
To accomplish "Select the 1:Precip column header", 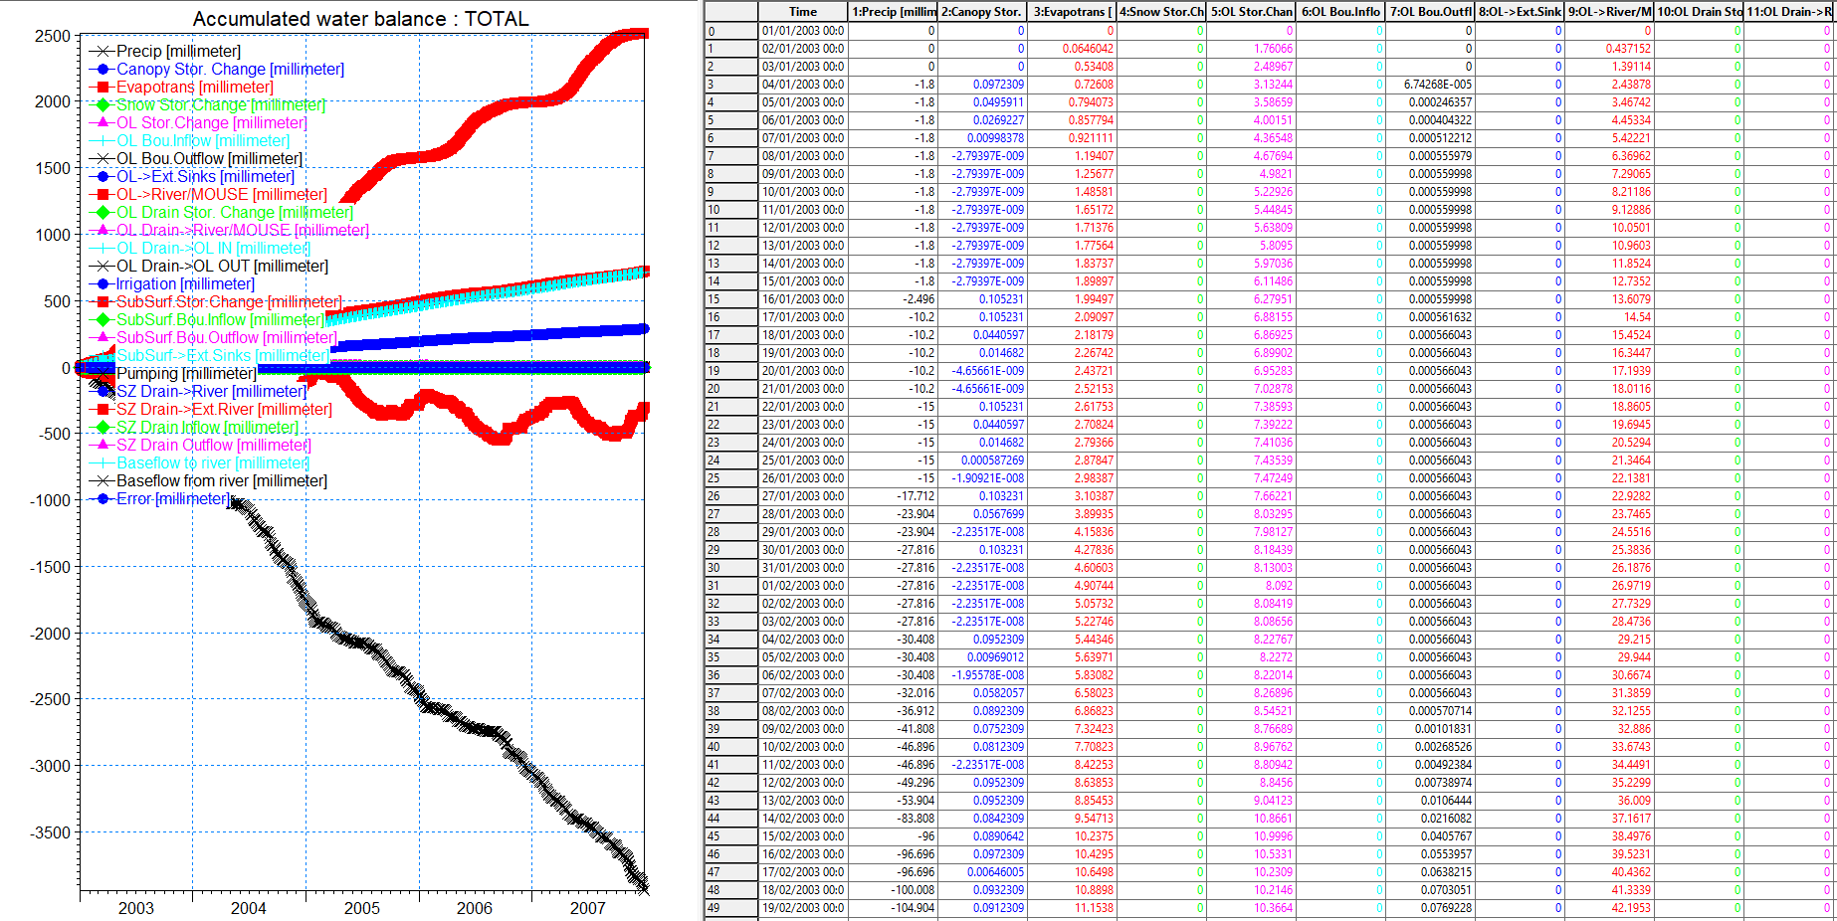I will coord(893,12).
